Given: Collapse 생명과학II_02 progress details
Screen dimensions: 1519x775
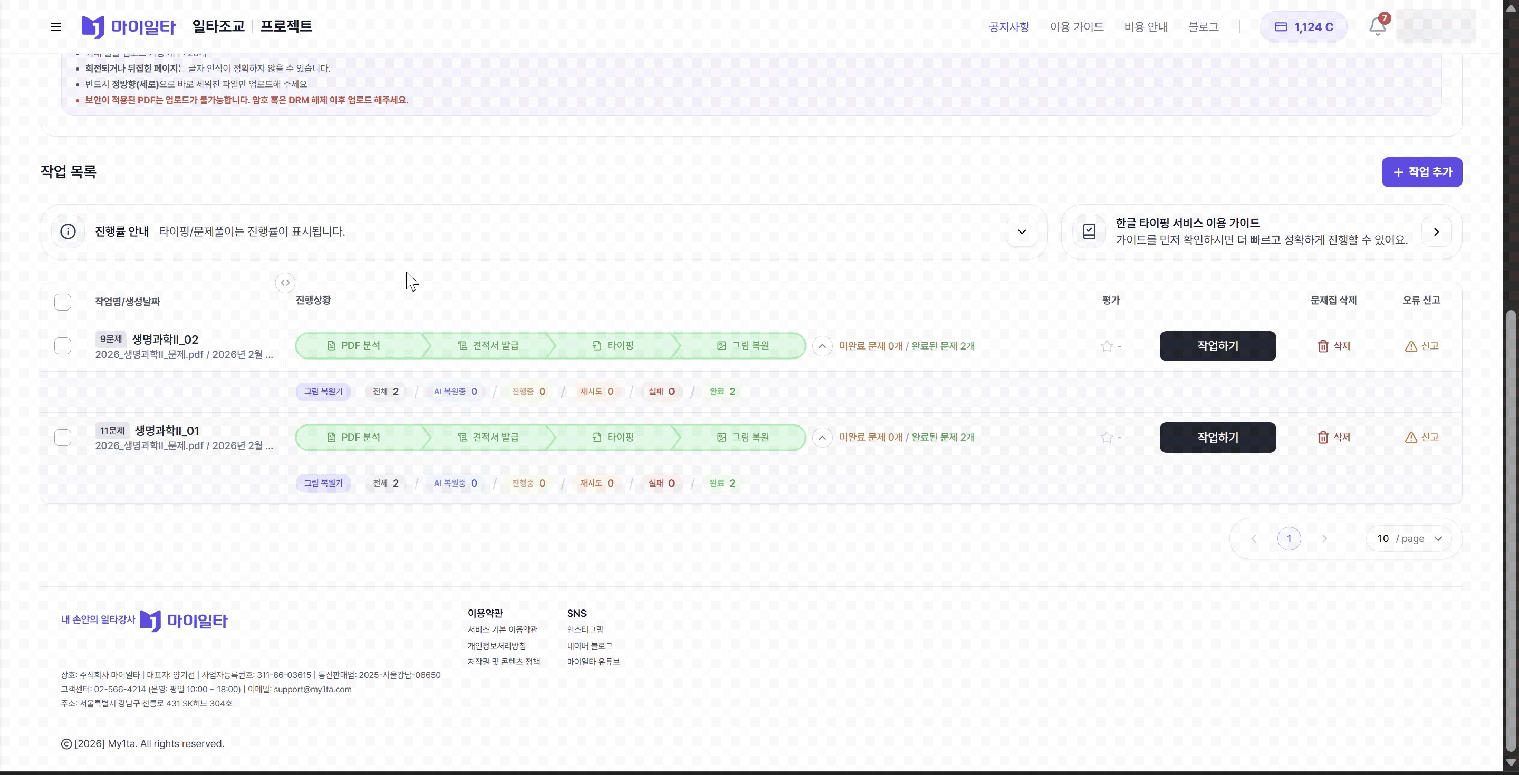Looking at the screenshot, I should click(x=822, y=346).
